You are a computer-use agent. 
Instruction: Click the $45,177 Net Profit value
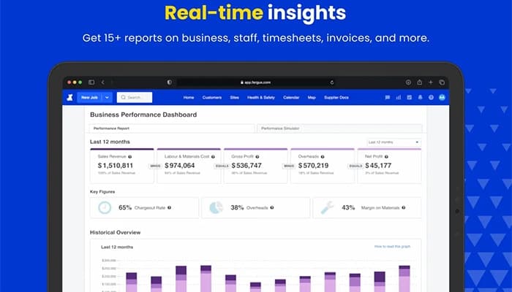click(x=378, y=166)
